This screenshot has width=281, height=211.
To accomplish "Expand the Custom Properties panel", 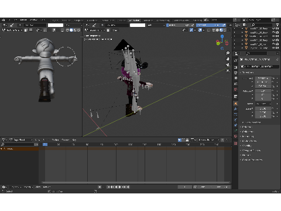I will pyautogui.click(x=252, y=160).
